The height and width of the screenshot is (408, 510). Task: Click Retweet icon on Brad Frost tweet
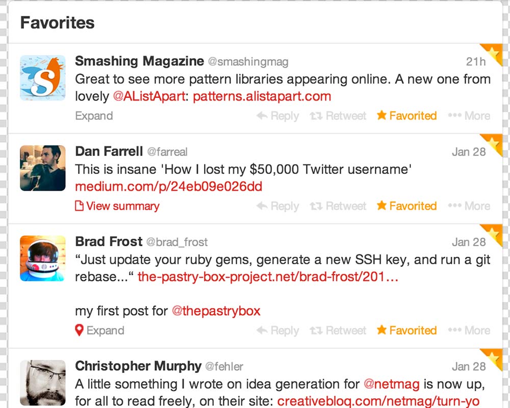pos(316,330)
